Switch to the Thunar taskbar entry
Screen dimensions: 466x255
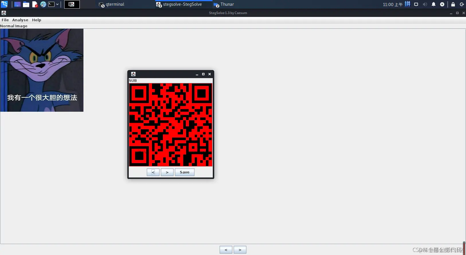click(224, 4)
